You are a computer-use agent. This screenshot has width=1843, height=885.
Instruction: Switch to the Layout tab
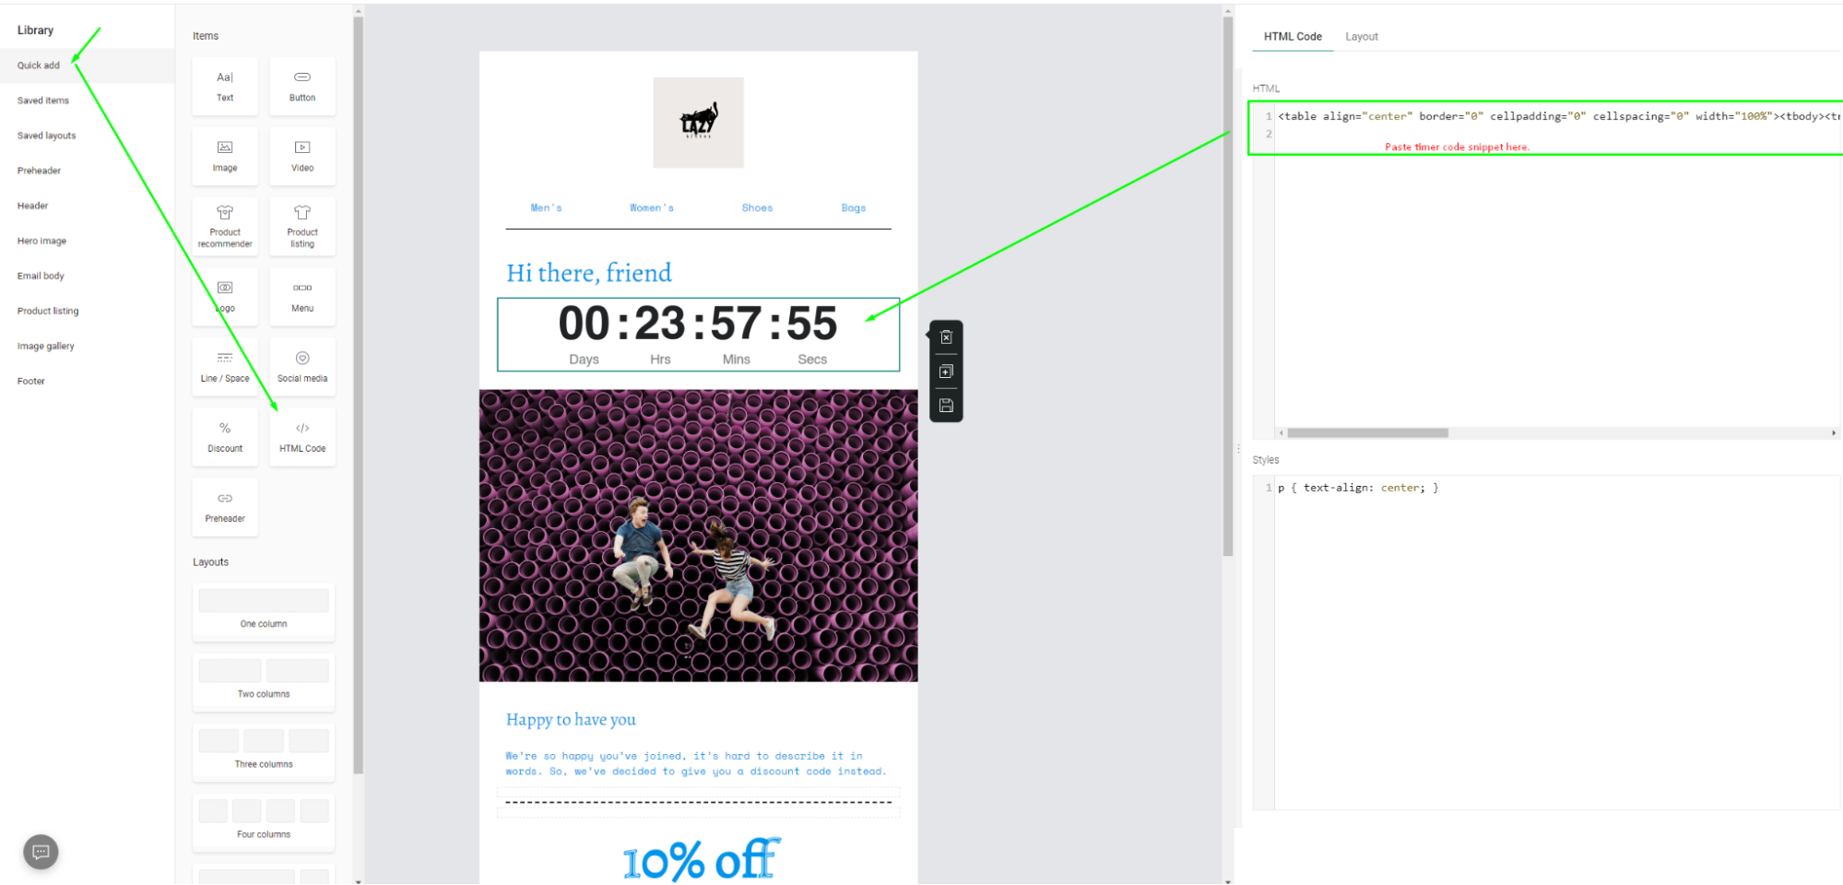click(x=1362, y=36)
